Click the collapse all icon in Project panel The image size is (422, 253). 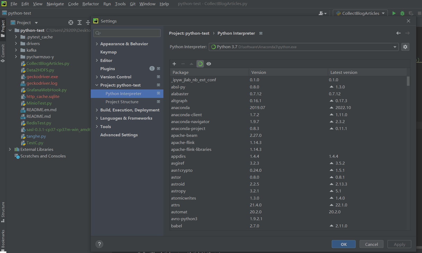coord(88,22)
